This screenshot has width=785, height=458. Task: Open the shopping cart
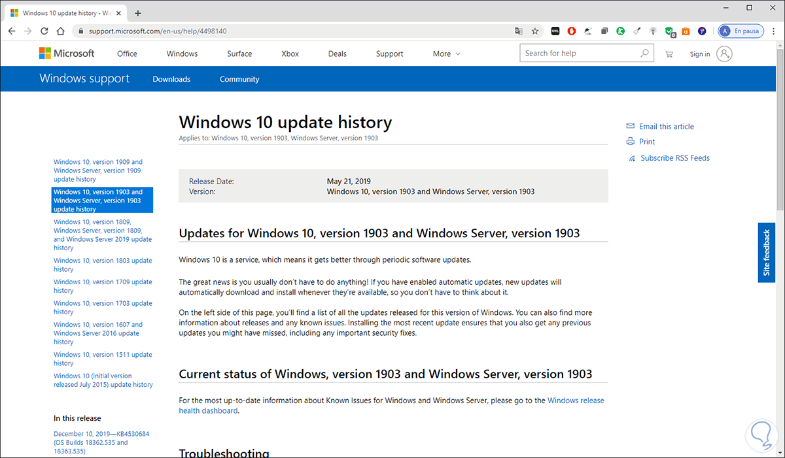tap(669, 54)
